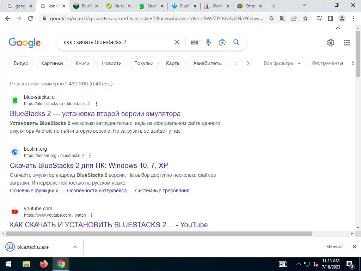Show hidden system tray icons
Viewport: 361px width, 271px height.
click(x=298, y=264)
